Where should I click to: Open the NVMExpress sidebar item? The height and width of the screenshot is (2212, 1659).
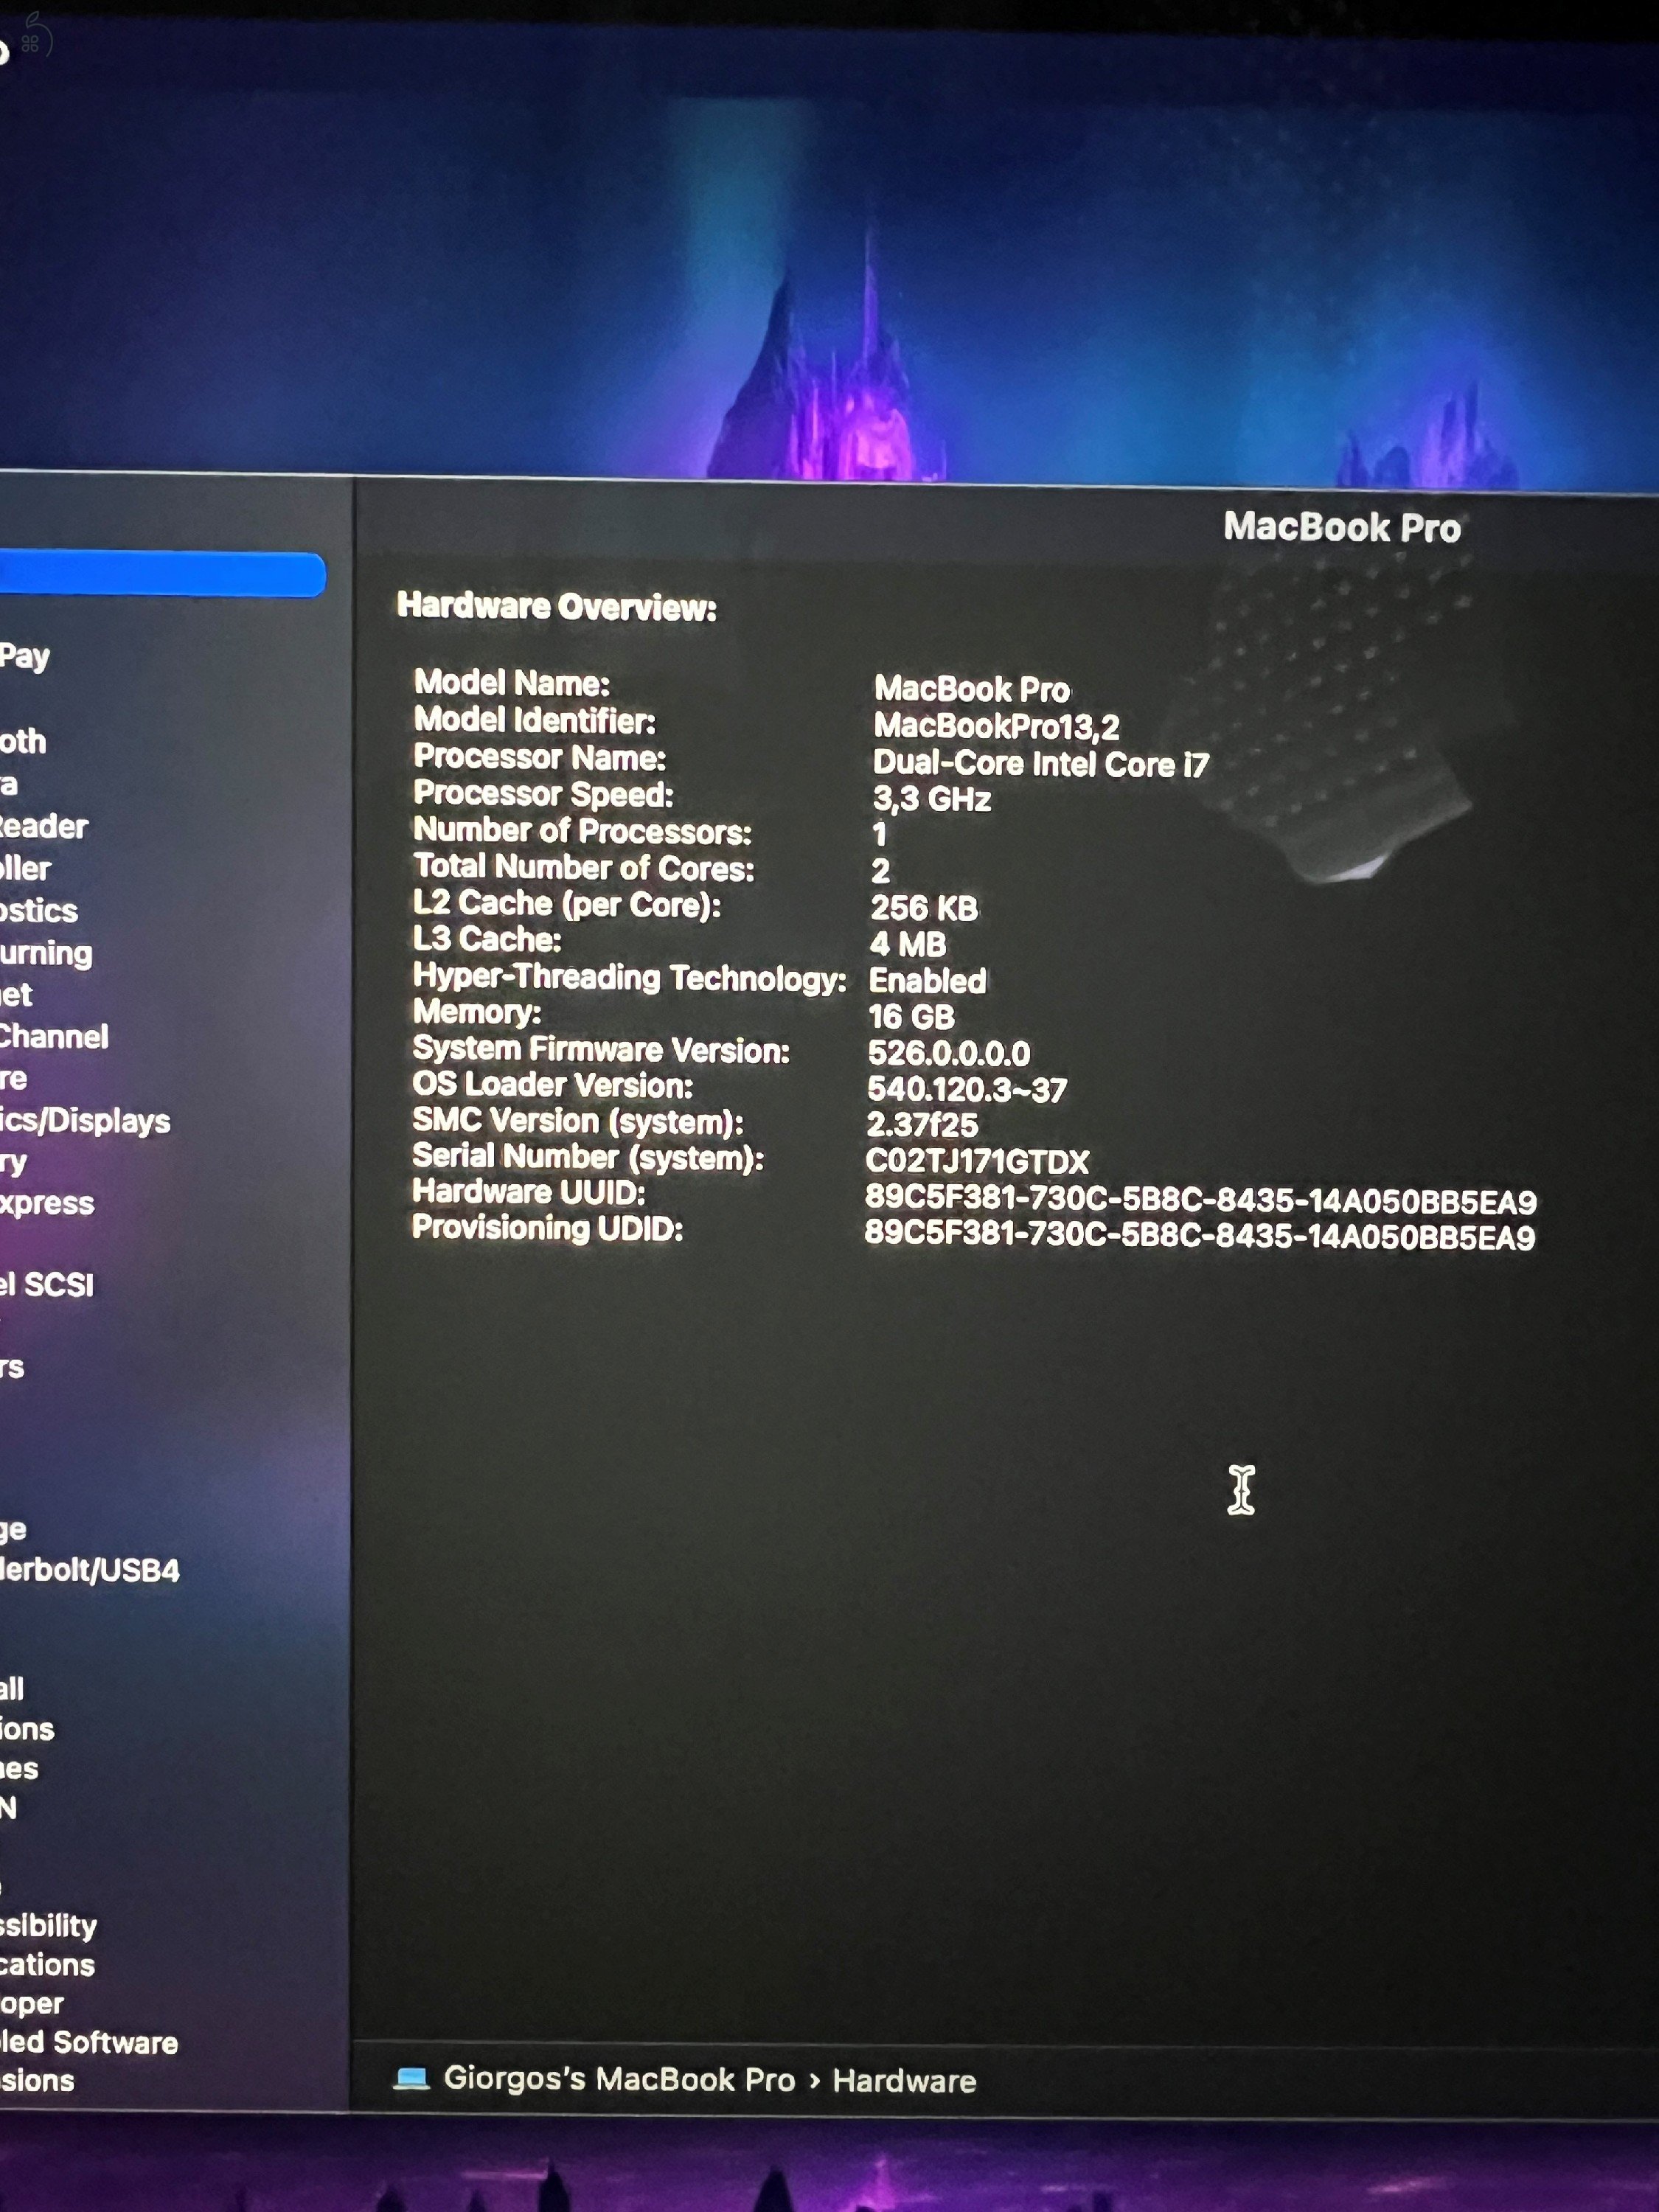(47, 1203)
